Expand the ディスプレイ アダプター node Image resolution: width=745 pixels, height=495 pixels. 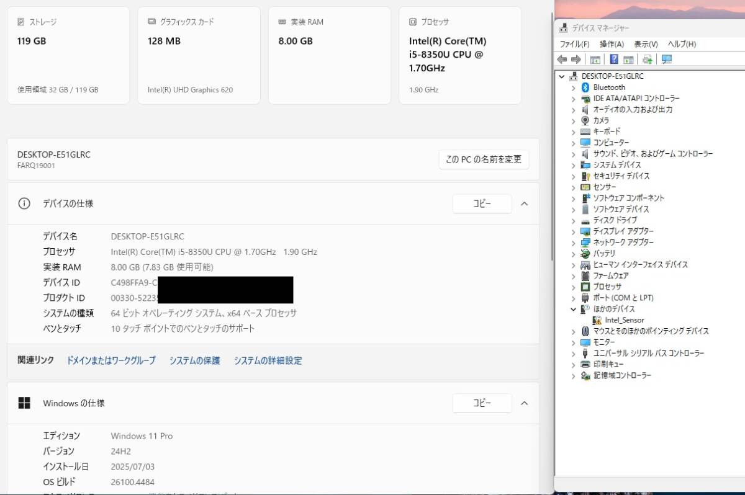pyautogui.click(x=574, y=231)
